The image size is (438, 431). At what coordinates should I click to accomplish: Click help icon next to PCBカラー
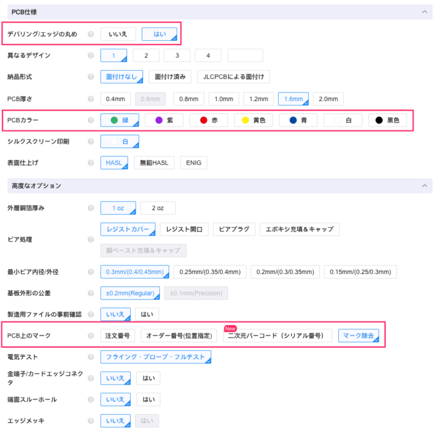[91, 121]
